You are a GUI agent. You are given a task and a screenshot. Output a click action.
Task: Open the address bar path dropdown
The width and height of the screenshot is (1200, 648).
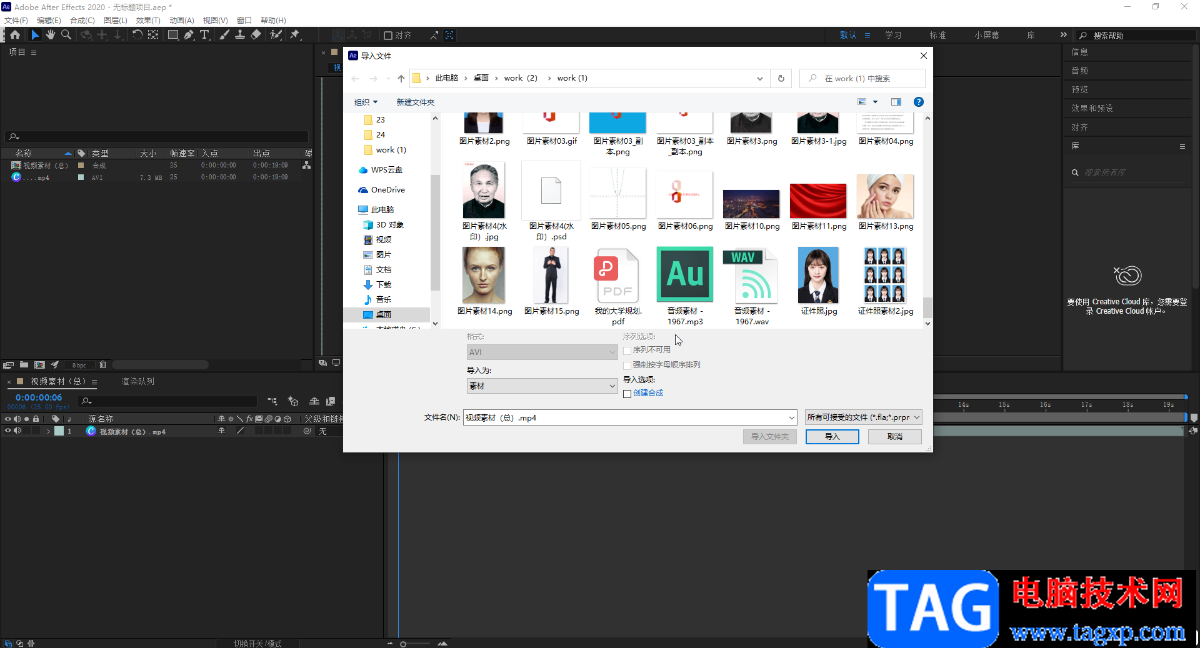pyautogui.click(x=759, y=79)
